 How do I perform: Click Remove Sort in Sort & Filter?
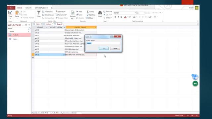48,18
